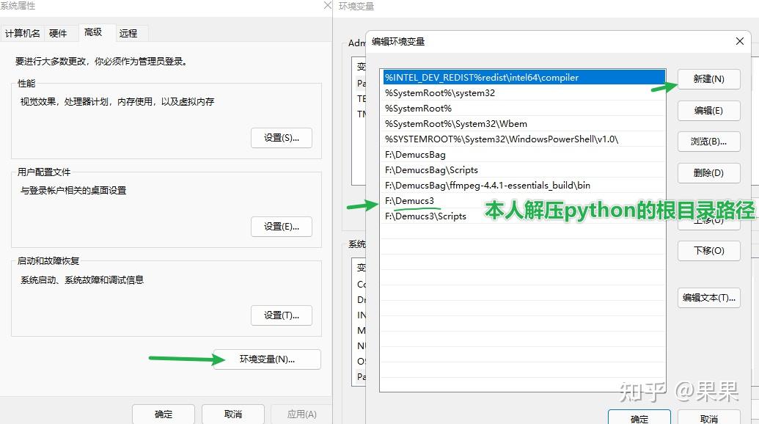Screen dimensions: 759x424
Task: Open 性能 settings via 设置(S) button
Action: coord(282,138)
